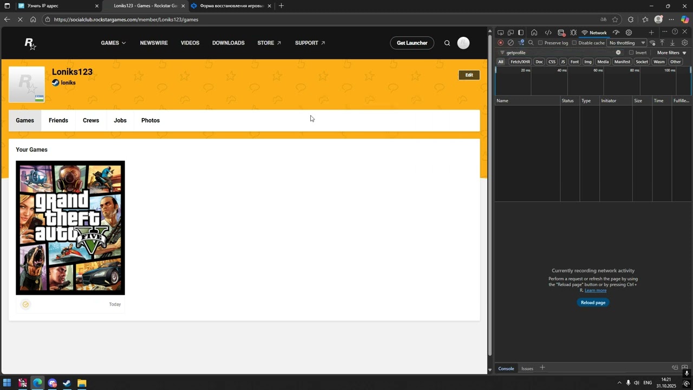Image resolution: width=693 pixels, height=390 pixels.
Task: Open the Rockstar Games logo home link
Action: [x=30, y=43]
